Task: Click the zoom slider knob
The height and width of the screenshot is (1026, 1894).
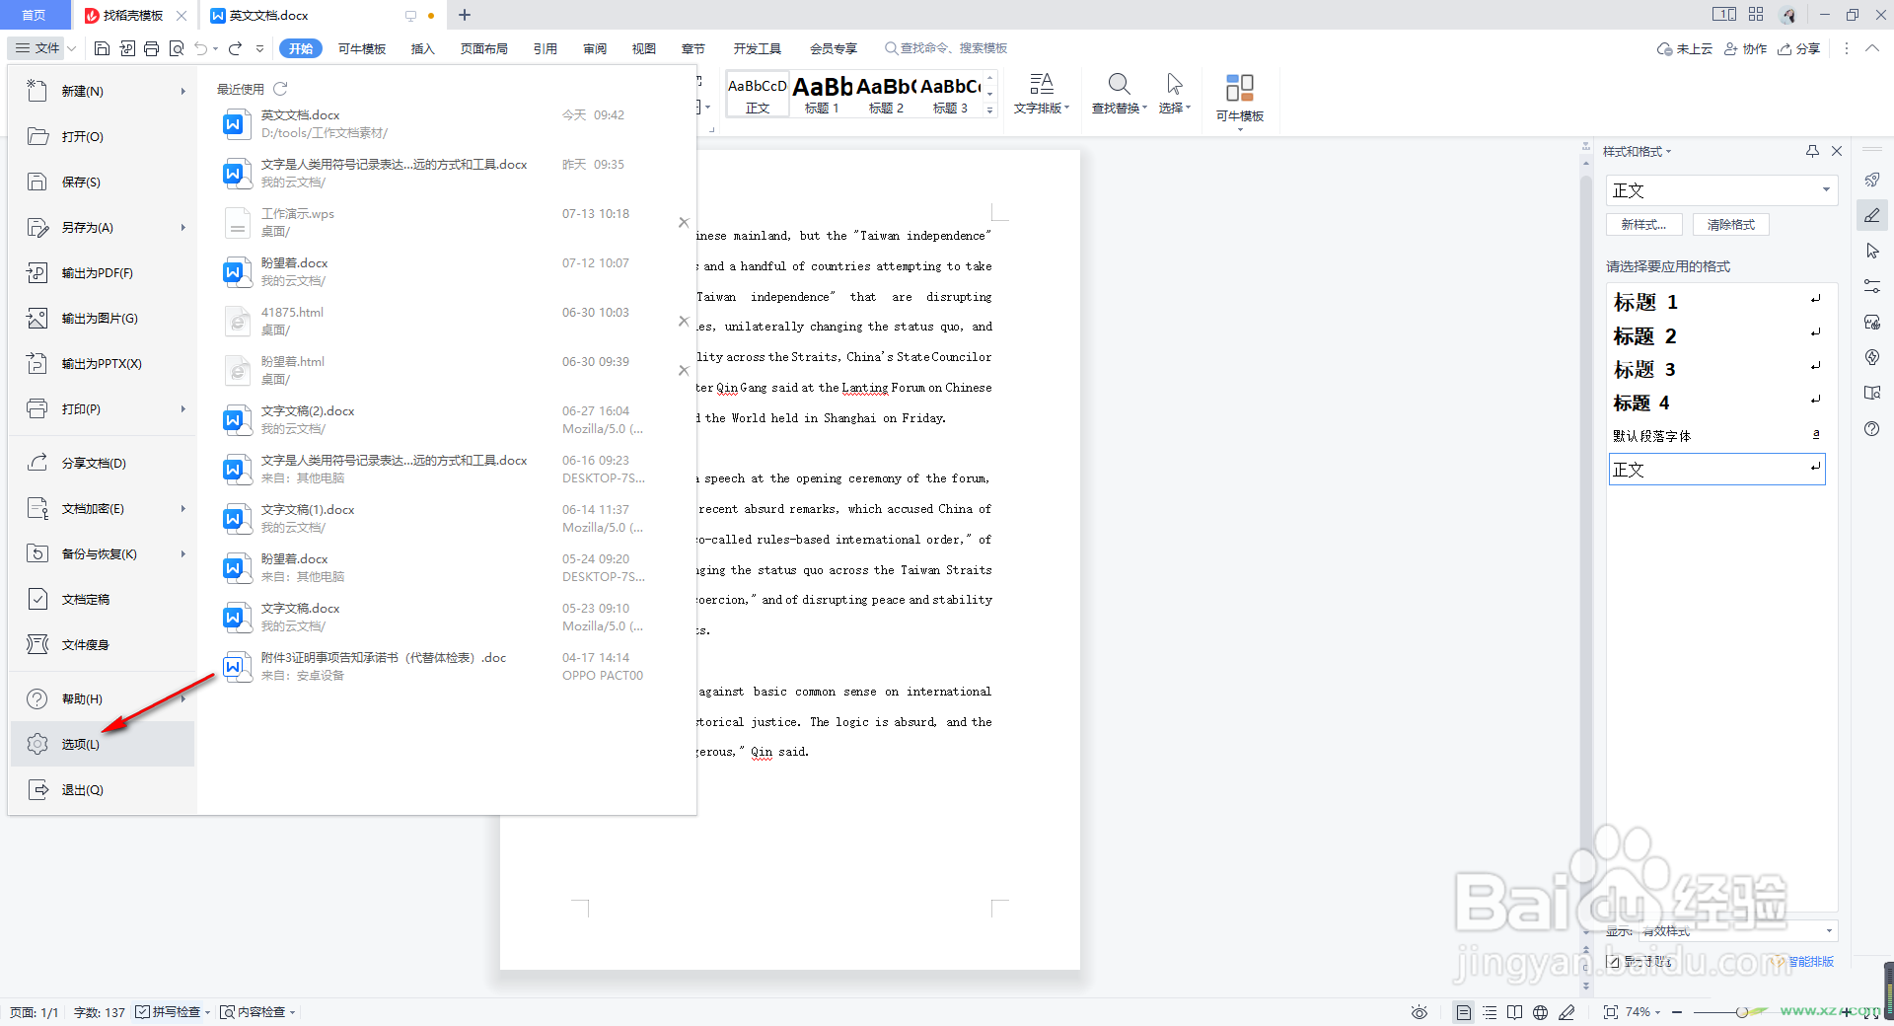Action: click(1742, 1012)
